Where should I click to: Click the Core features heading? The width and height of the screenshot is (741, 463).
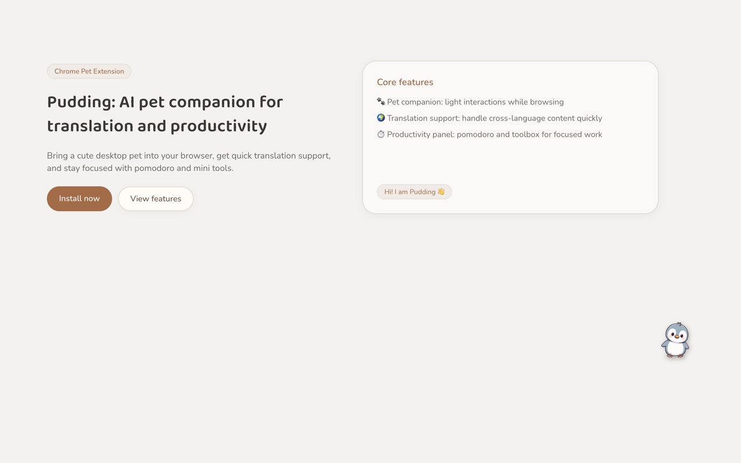pyautogui.click(x=405, y=82)
